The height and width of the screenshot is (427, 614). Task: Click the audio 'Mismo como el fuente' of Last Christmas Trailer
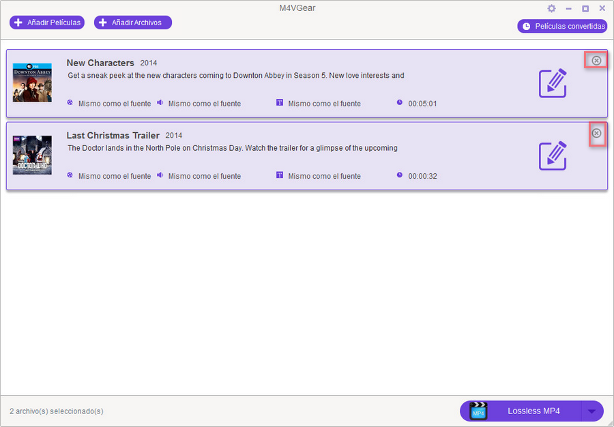point(205,176)
